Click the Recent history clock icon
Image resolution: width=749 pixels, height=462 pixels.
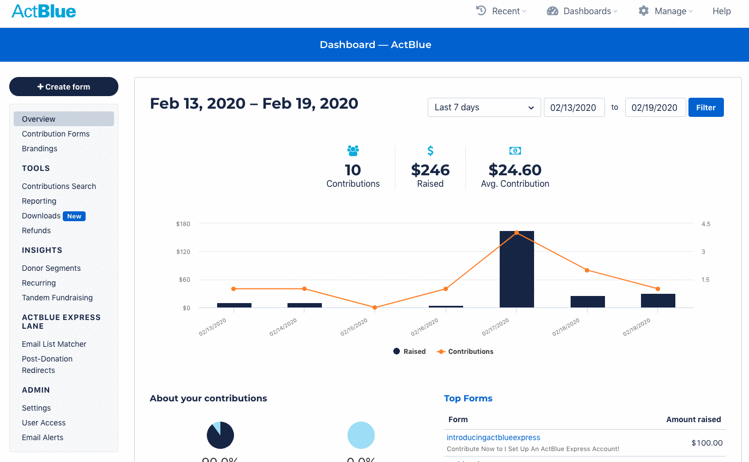(481, 10)
